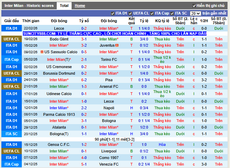Toggle the 'Hiển thị ghi chú' checkbox
The width and height of the screenshot is (230, 168).
pyautogui.click(x=194, y=6)
